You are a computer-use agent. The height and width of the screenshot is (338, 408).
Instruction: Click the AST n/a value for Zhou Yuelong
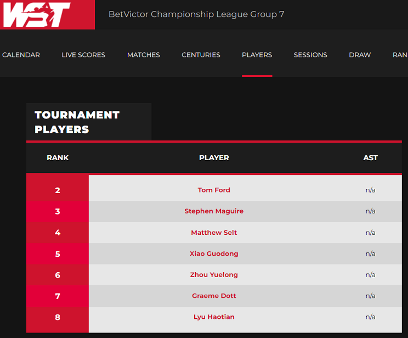tap(371, 275)
